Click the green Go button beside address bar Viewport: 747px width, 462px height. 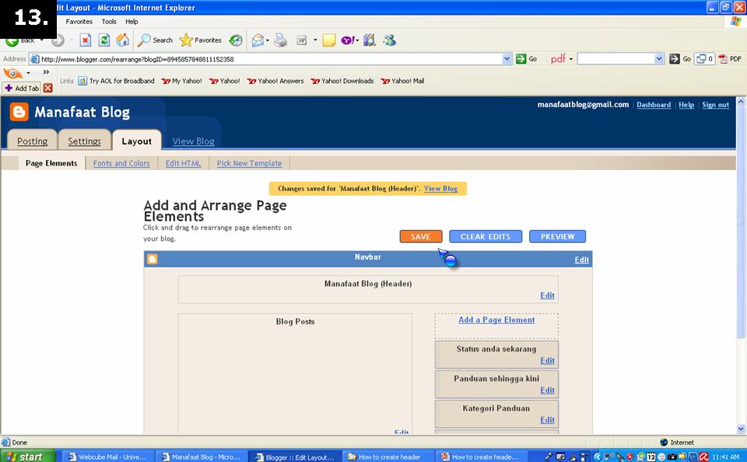527,59
